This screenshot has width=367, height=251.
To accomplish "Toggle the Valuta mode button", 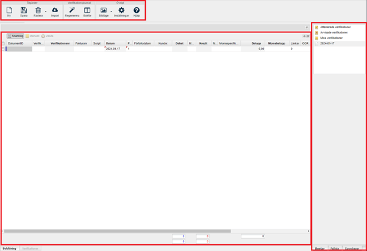I will [x=48, y=36].
